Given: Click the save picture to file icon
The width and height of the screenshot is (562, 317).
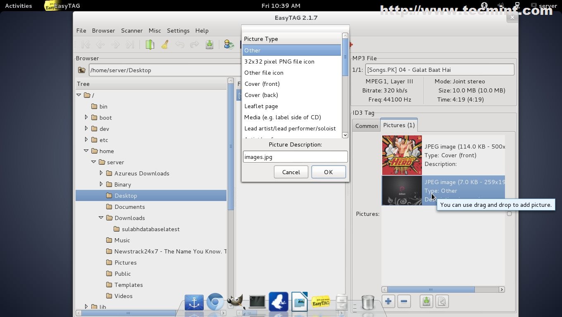Looking at the screenshot, I should [426, 302].
